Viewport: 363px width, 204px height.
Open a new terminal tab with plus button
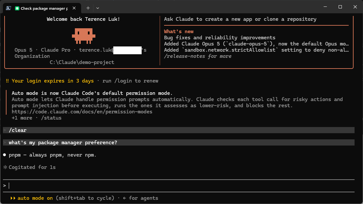pos(88,8)
